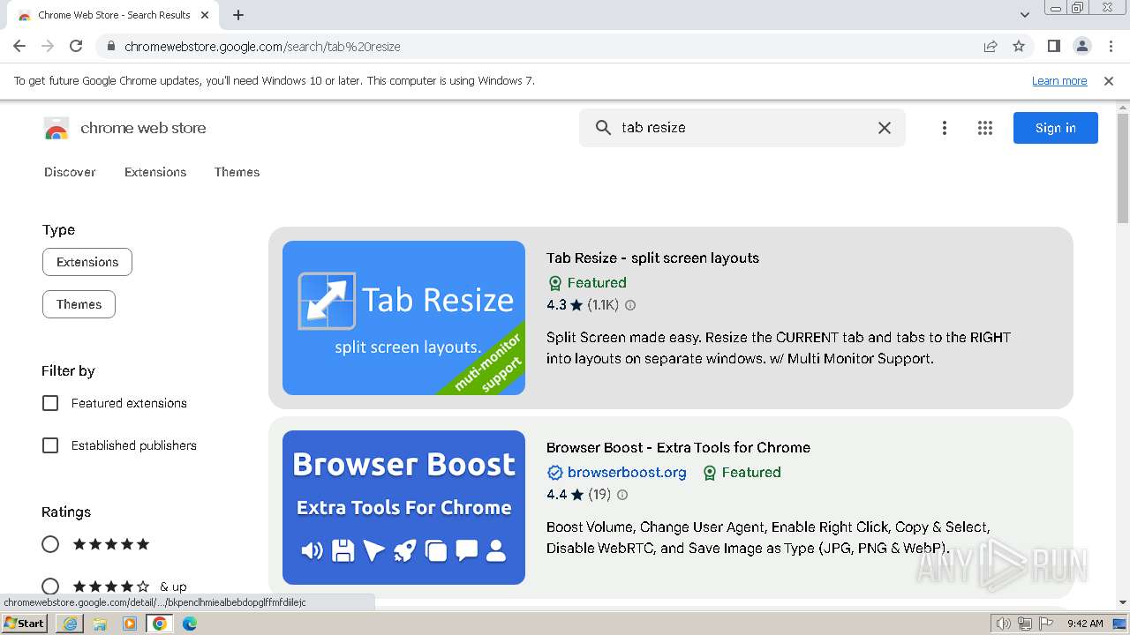View rating info for Browser Boost
Screen dimensions: 1130x635
621,495
